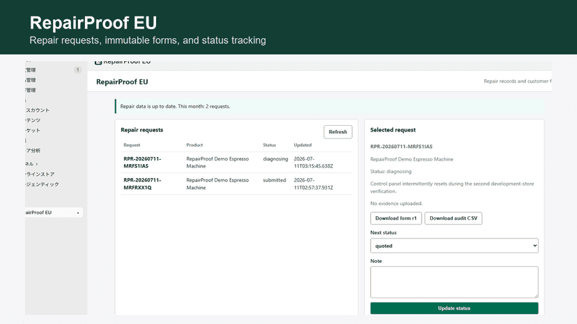Image resolution: width=577 pixels, height=324 pixels.
Task: Click the timestamp 2026-07-11T02:57:37.931Z
Action: point(314,184)
